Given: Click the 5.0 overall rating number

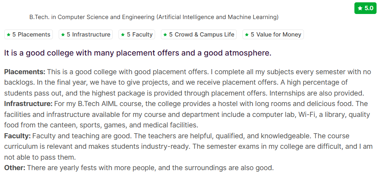Looking at the screenshot, I should 369,8.
